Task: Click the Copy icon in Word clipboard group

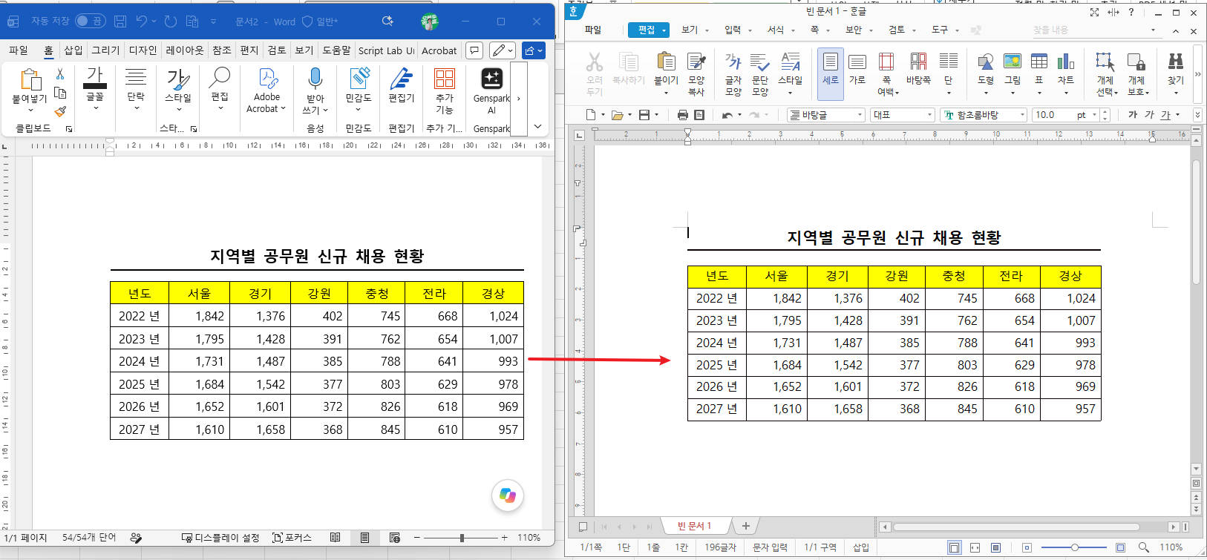Action: click(60, 93)
